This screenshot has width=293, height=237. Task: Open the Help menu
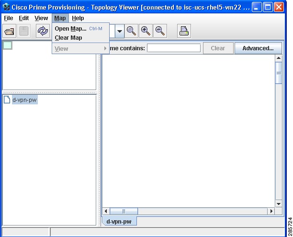coord(78,18)
